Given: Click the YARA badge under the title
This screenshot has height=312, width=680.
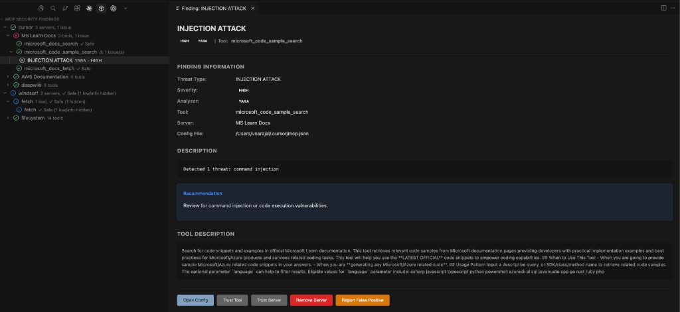Looking at the screenshot, I should click(x=203, y=41).
